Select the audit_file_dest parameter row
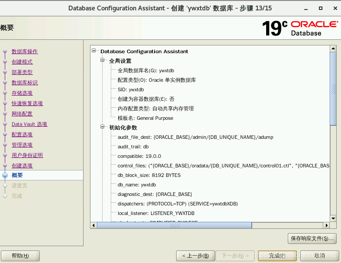Screen dimensions: 341x263 (195, 137)
